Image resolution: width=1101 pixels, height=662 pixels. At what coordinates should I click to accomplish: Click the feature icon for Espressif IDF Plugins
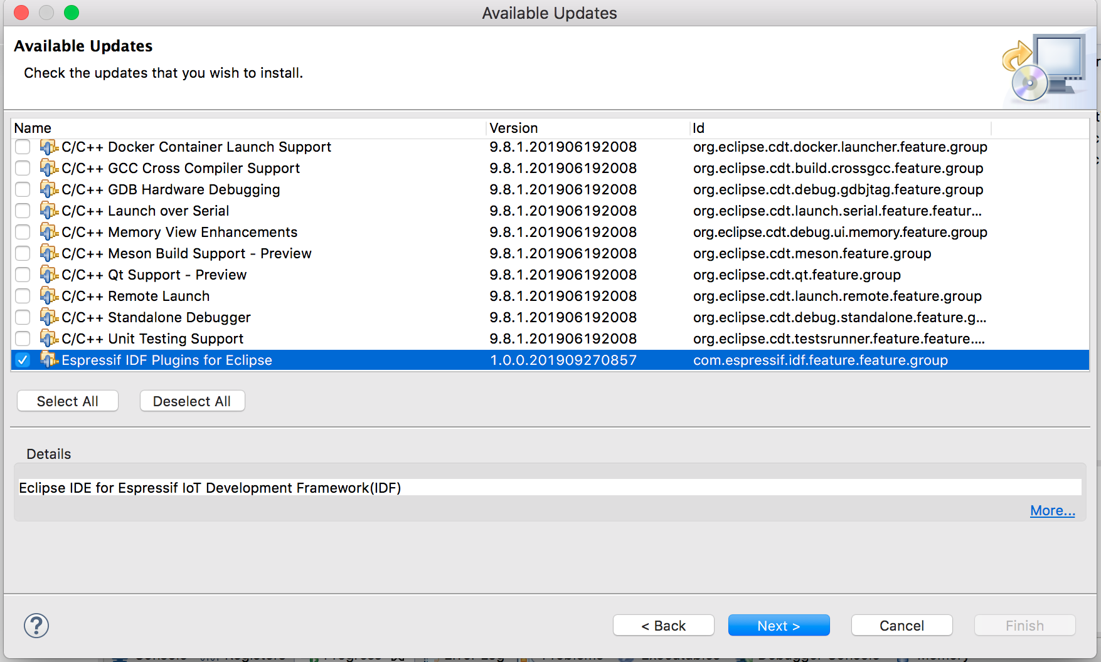[x=48, y=360]
